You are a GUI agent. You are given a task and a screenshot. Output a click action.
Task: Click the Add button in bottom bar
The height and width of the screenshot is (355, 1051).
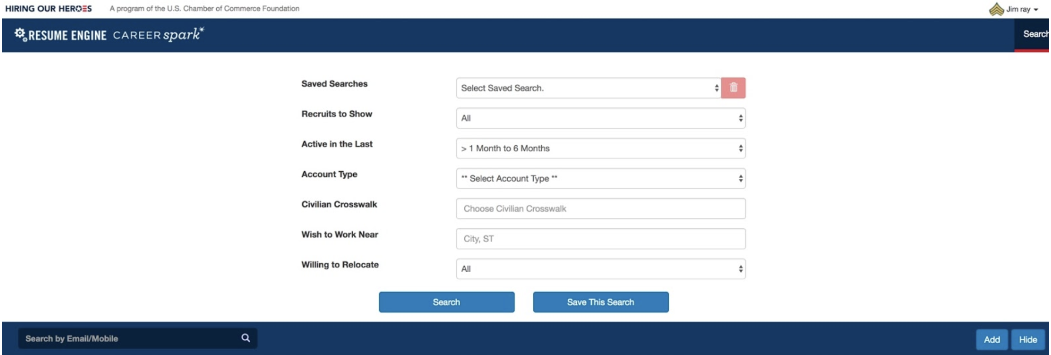click(992, 340)
